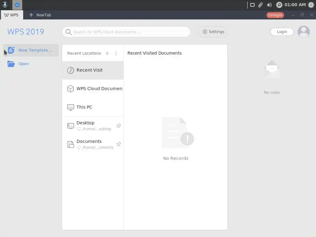Click the WPS 2019 logo text
This screenshot has height=237, width=316.
(x=26, y=32)
